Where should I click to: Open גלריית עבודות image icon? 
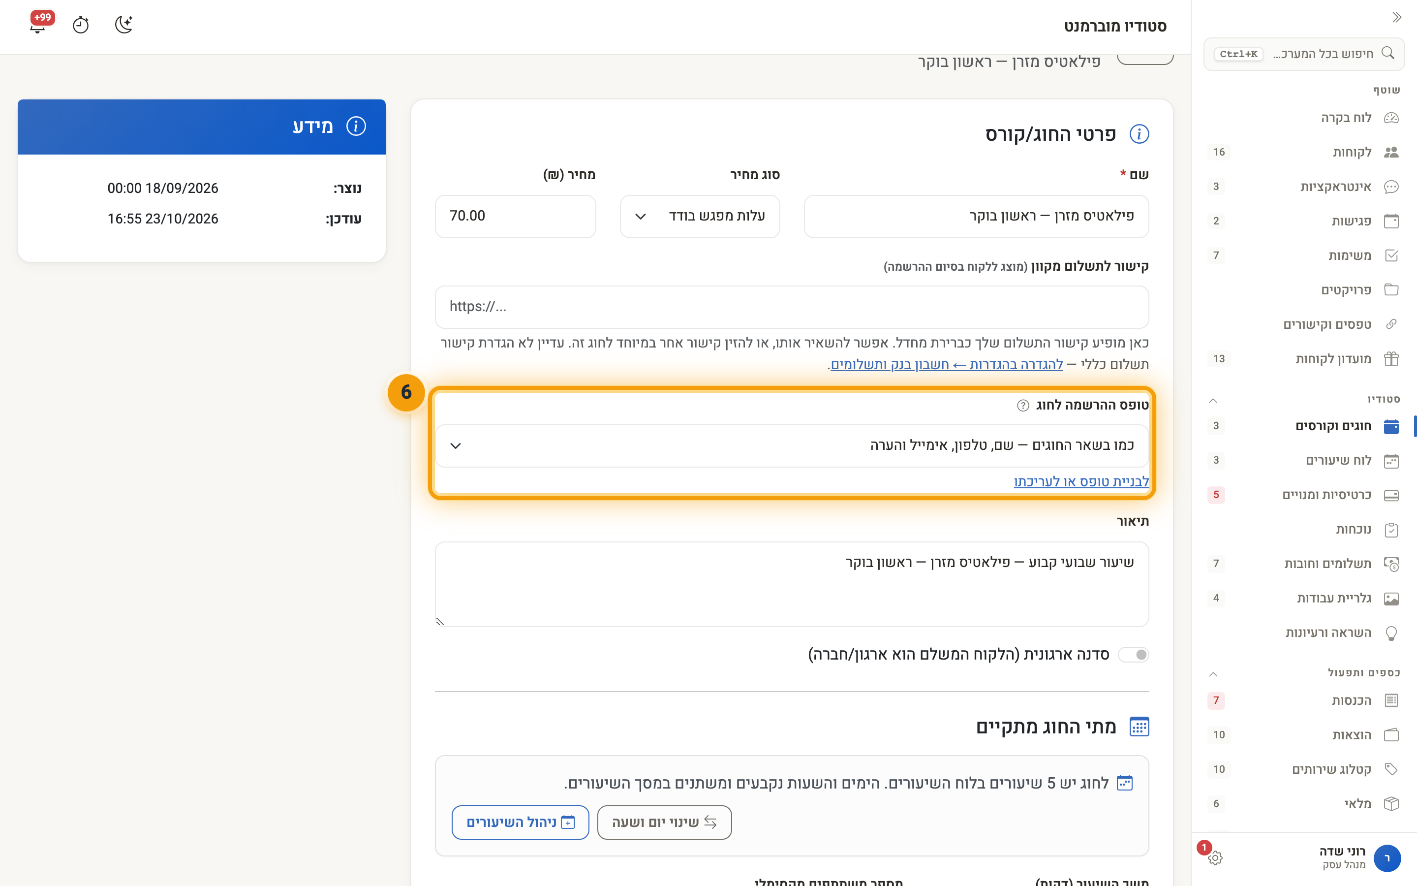click(1391, 598)
